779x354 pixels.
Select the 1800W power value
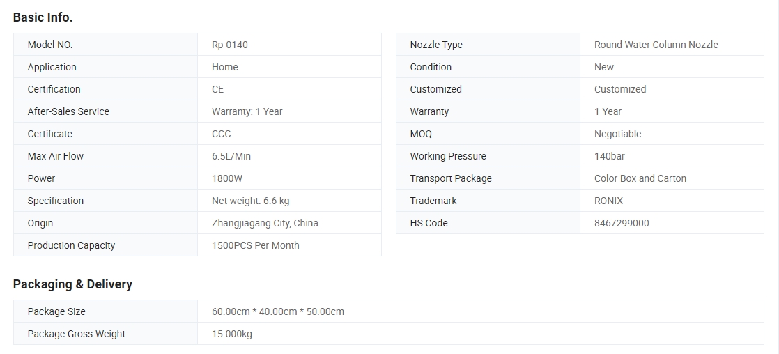(227, 178)
